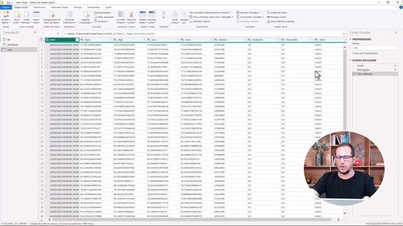Open the Low column filter dropdown
Viewport: 403px width, 226px height.
pos(178,40)
